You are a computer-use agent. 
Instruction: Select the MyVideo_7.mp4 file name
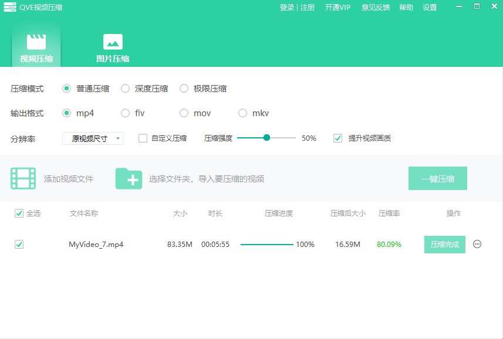[x=96, y=245]
